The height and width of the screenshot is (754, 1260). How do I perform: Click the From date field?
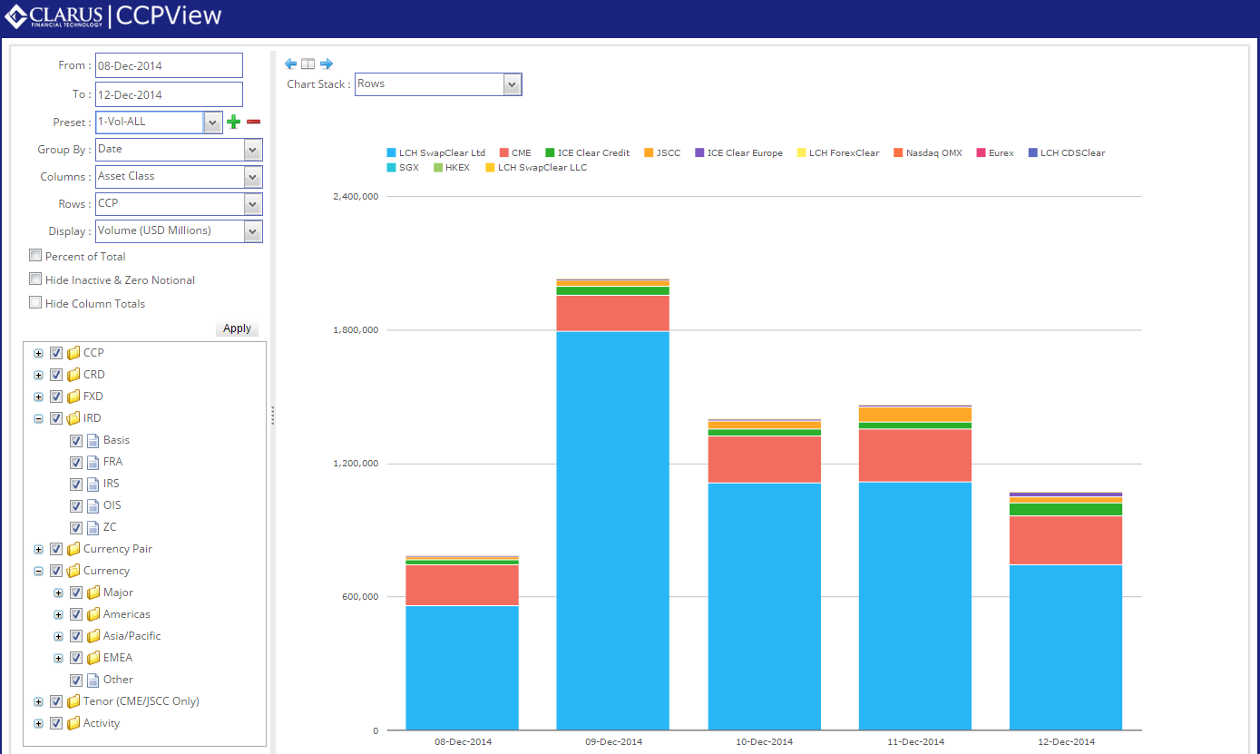pos(169,65)
